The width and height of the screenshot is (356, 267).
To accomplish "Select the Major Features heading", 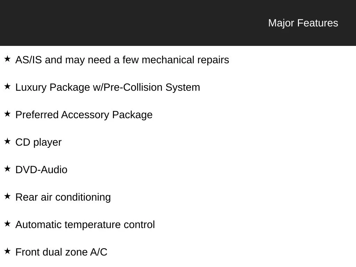I will (303, 23).
